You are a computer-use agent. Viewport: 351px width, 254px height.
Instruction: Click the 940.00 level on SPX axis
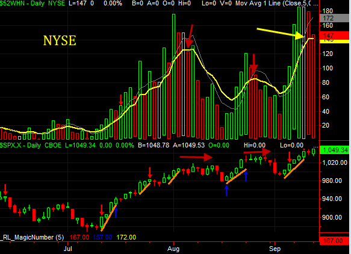pyautogui.click(x=332, y=199)
